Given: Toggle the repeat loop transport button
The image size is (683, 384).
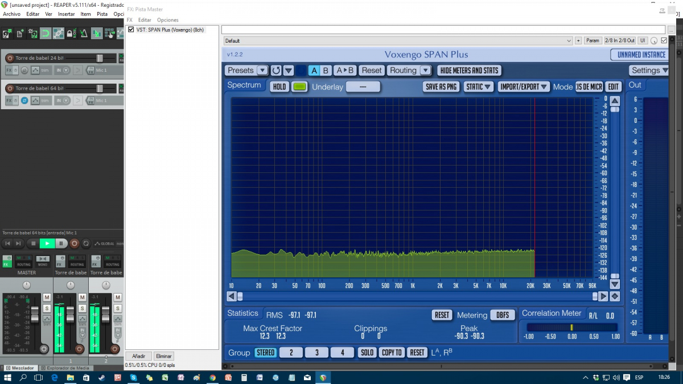Looking at the screenshot, I should (x=86, y=243).
